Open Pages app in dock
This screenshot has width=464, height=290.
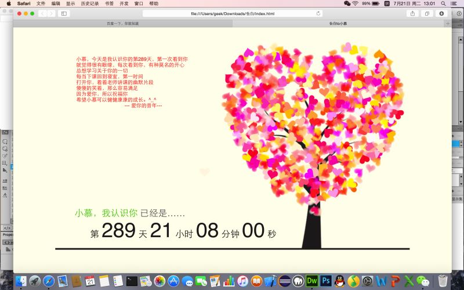click(x=215, y=281)
